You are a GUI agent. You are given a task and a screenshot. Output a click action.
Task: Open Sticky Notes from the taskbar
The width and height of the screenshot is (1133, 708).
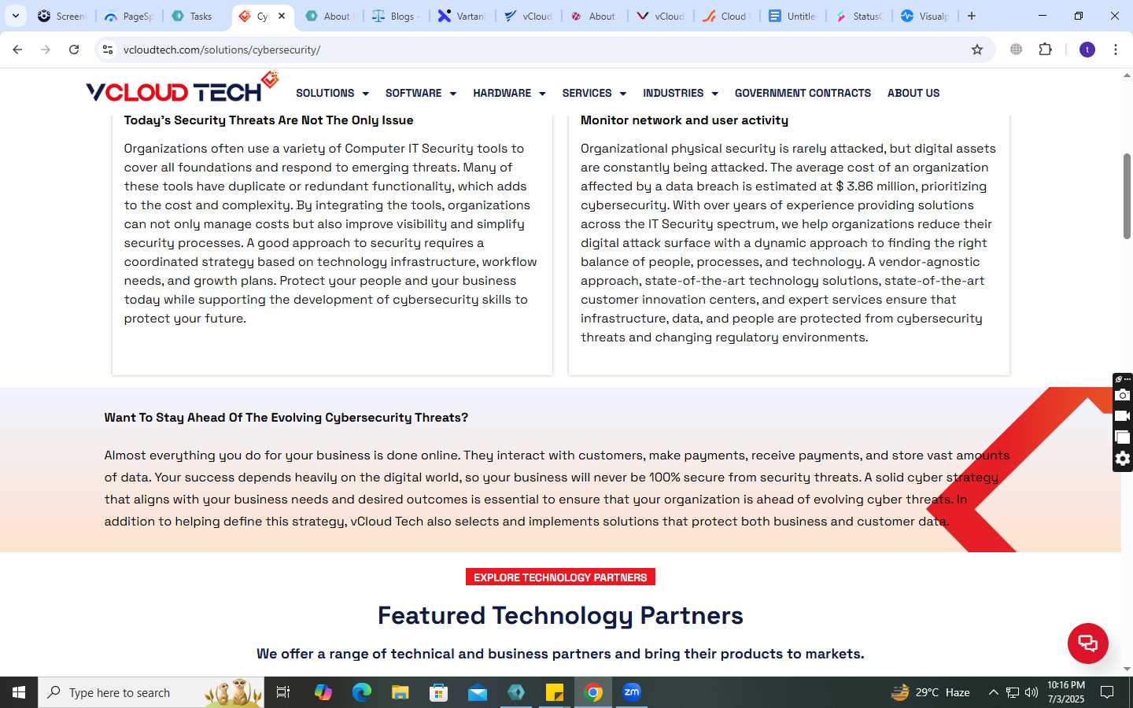555,692
